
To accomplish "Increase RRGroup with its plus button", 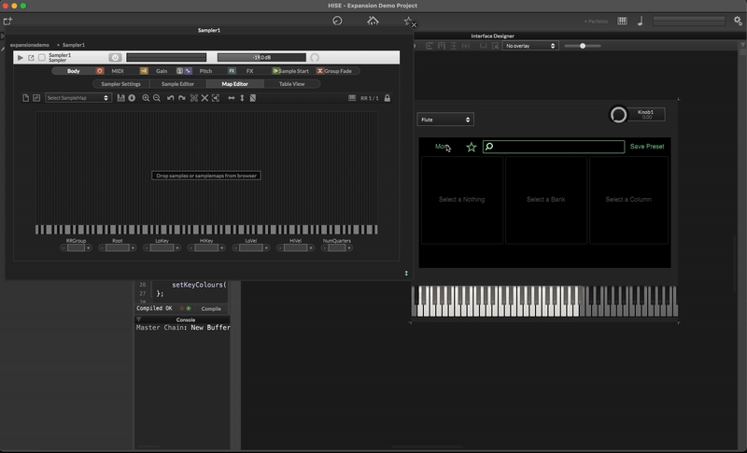I will coord(88,248).
